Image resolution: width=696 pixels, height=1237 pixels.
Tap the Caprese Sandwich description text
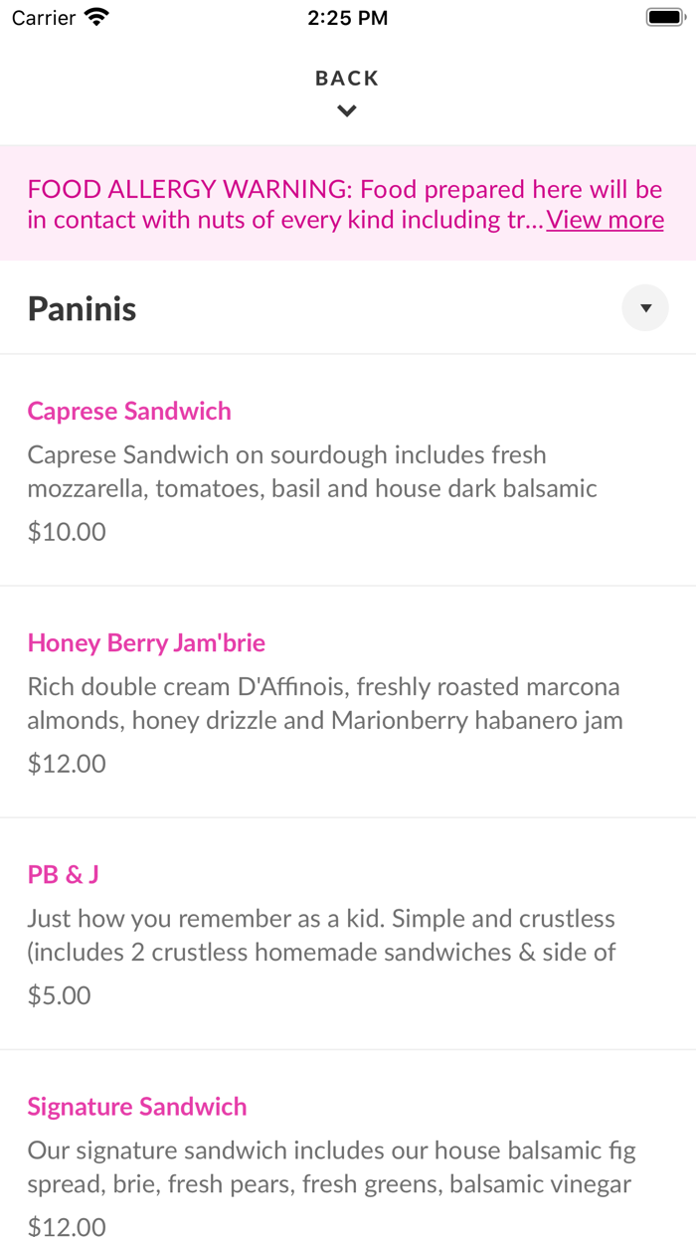click(x=312, y=471)
